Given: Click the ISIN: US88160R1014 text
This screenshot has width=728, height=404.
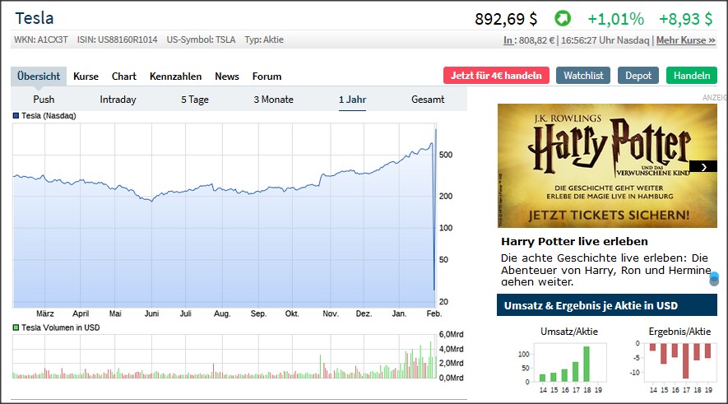Looking at the screenshot, I should [x=117, y=40].
